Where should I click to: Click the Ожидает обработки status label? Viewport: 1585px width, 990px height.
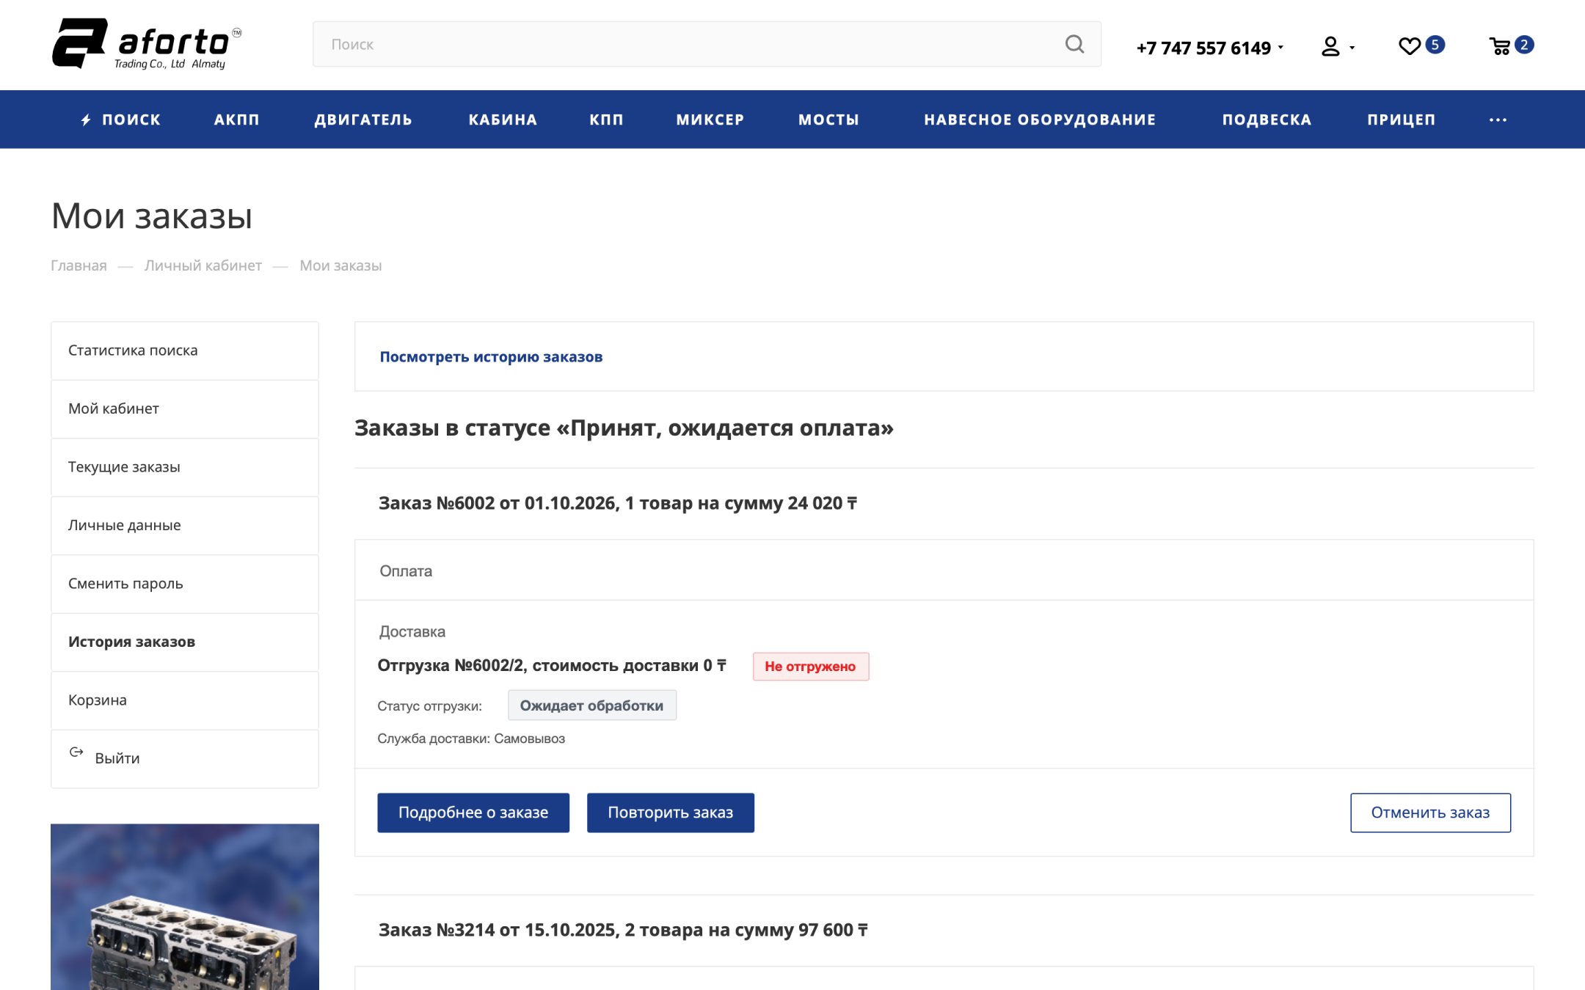pos(591,705)
